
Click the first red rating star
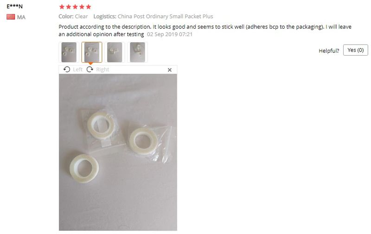[62, 7]
